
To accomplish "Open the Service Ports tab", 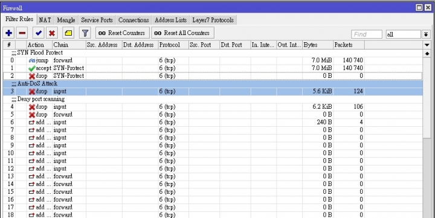I will pos(97,21).
